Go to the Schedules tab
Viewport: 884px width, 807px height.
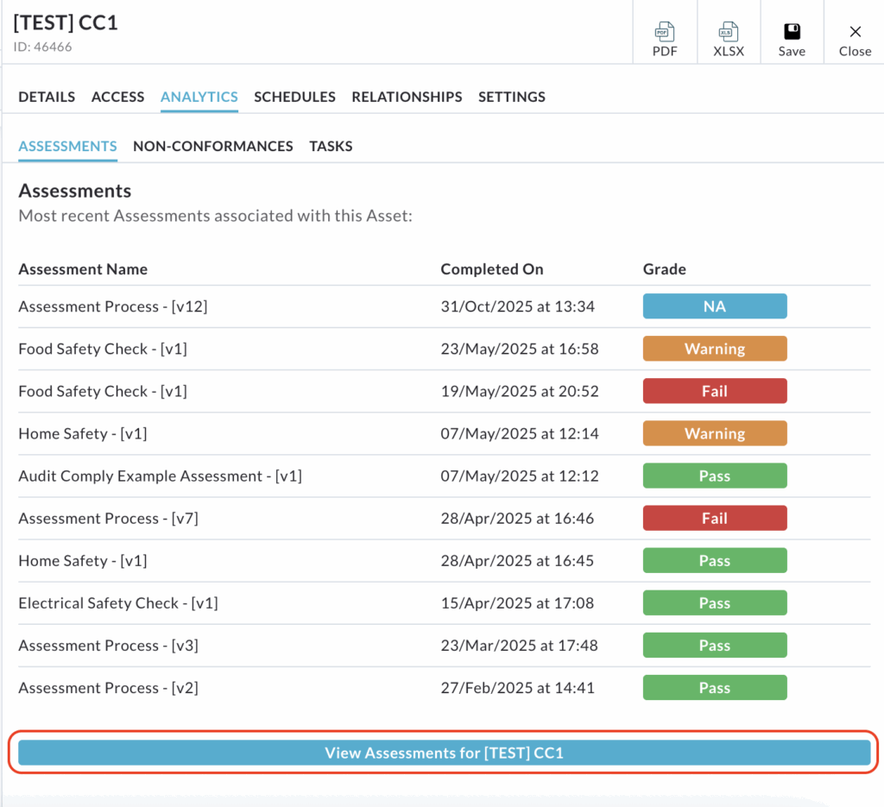coord(294,97)
